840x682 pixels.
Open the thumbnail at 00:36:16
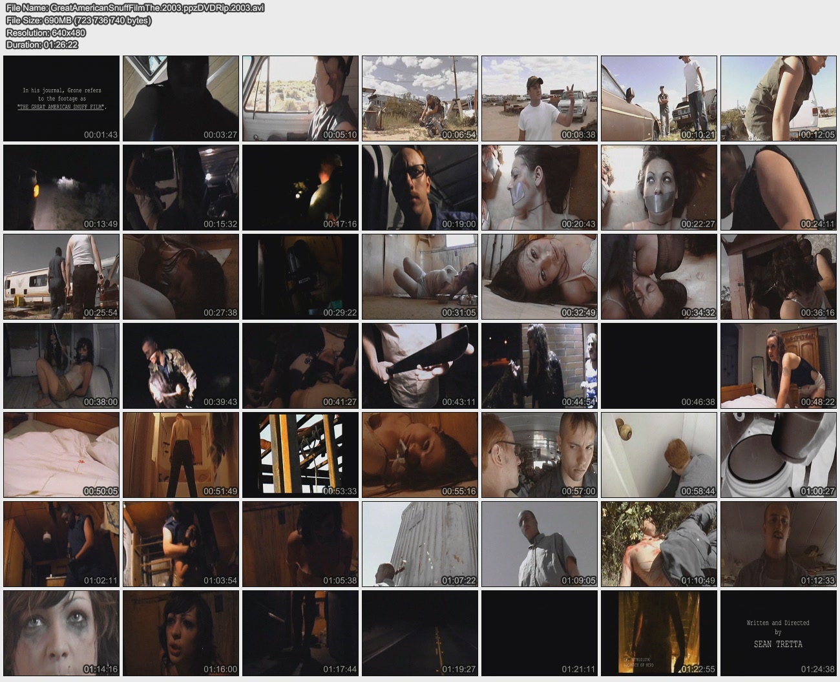779,276
